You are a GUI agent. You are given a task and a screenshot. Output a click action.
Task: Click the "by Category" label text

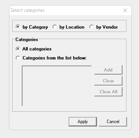(35, 27)
